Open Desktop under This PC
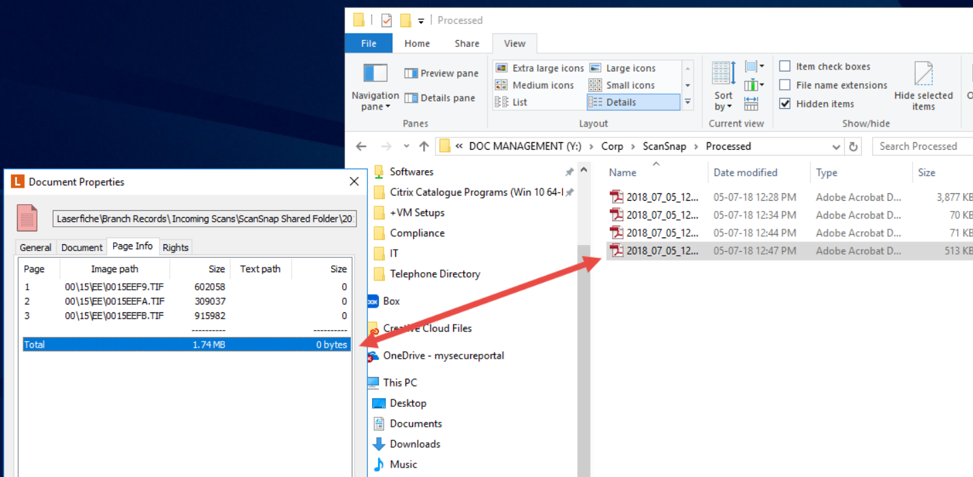The height and width of the screenshot is (477, 973). point(407,403)
